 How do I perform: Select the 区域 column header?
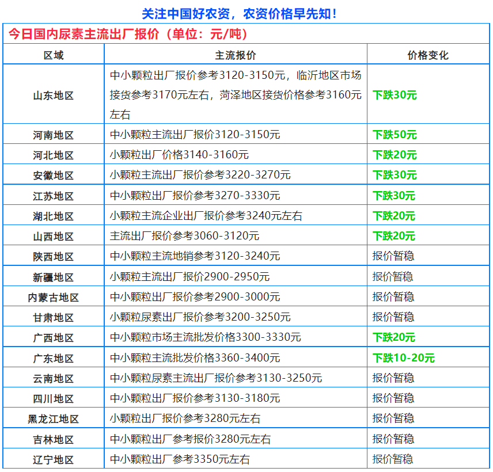(54, 55)
